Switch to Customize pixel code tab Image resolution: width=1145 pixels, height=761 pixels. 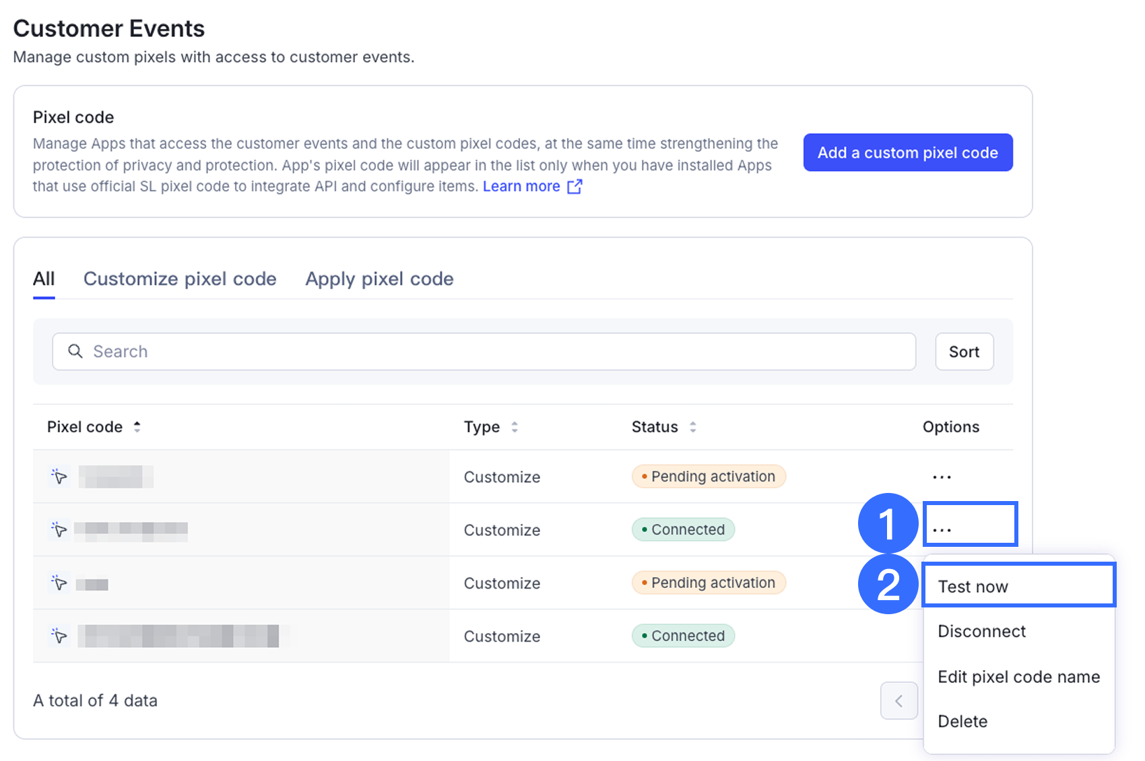point(180,279)
